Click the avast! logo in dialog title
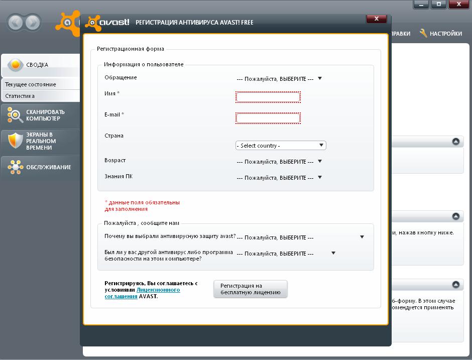Viewport: 472px width, 360px height. (107, 23)
